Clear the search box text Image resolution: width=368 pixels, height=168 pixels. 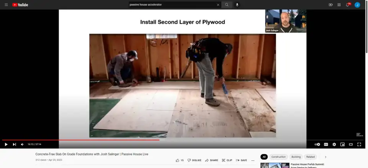(218, 5)
